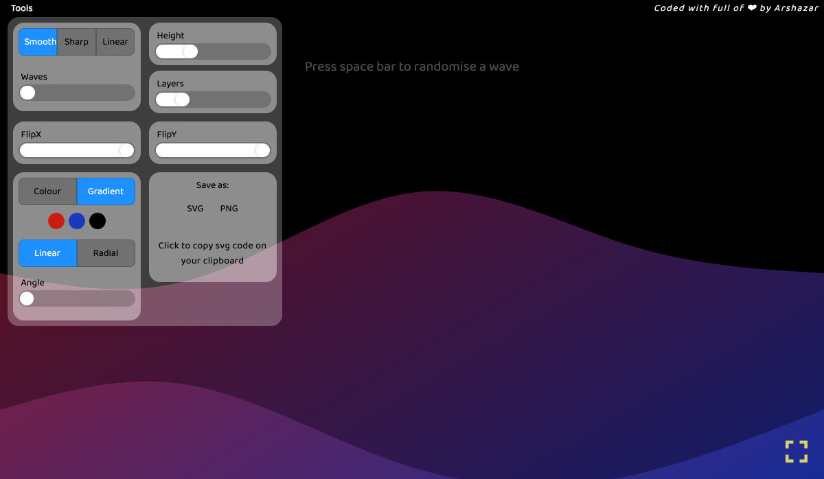Pick the blue gradient colour swatch
The image size is (824, 479).
point(77,221)
